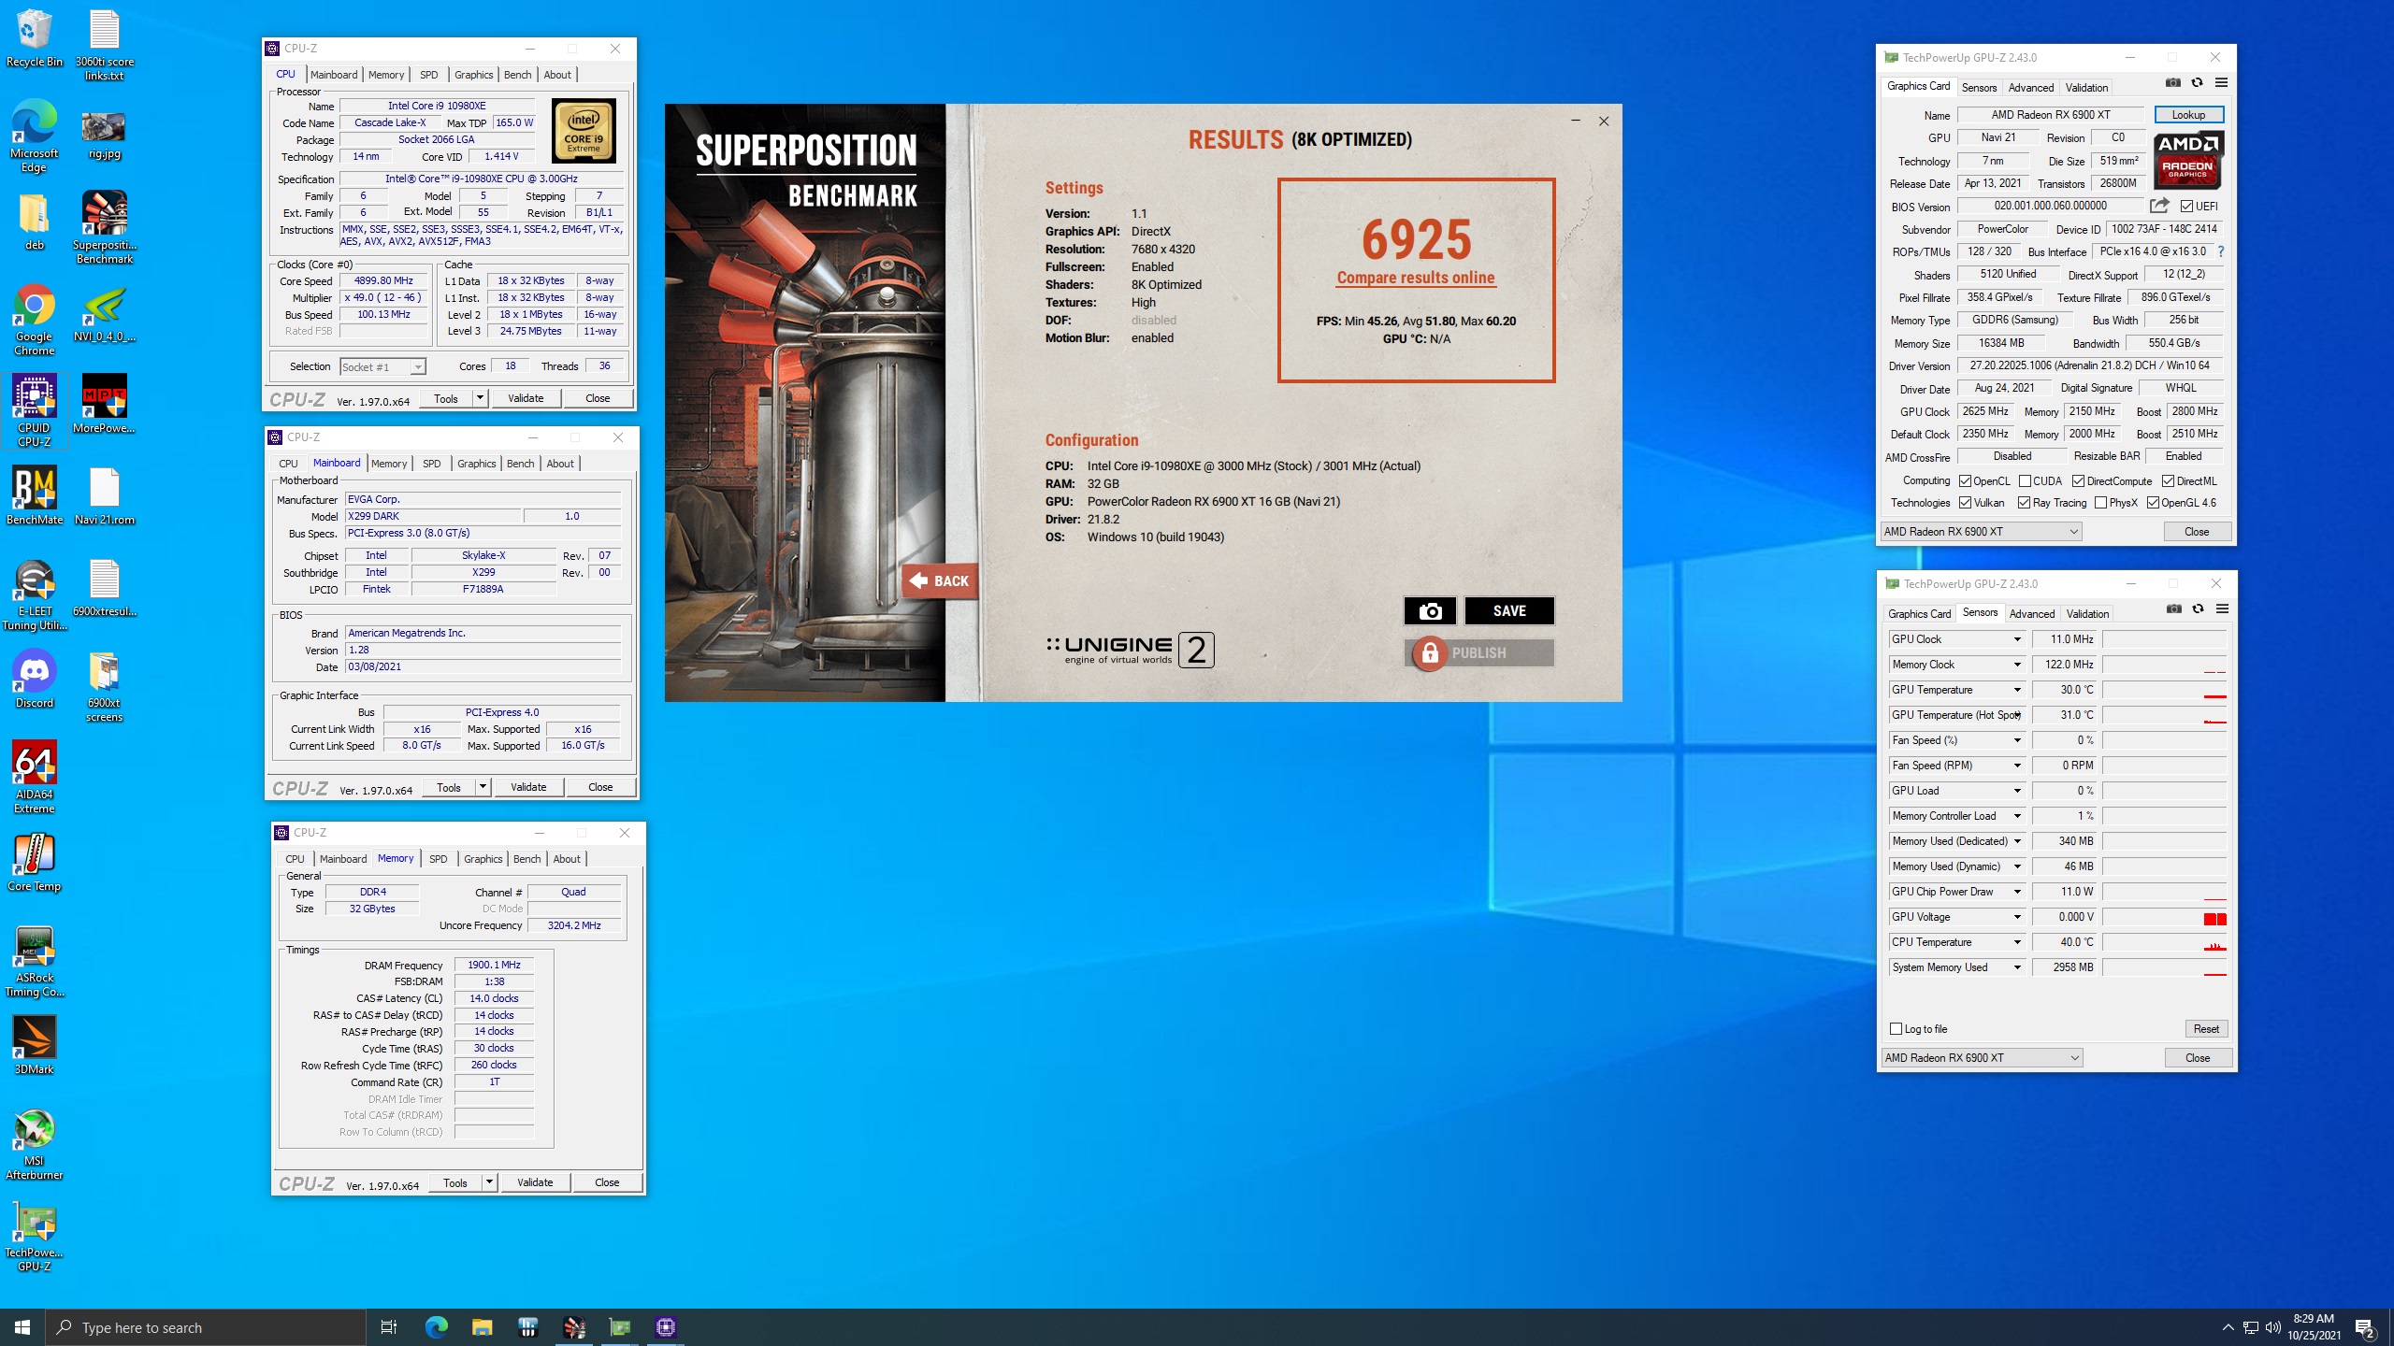Open the Recycle Bin desktop icon

[35, 38]
